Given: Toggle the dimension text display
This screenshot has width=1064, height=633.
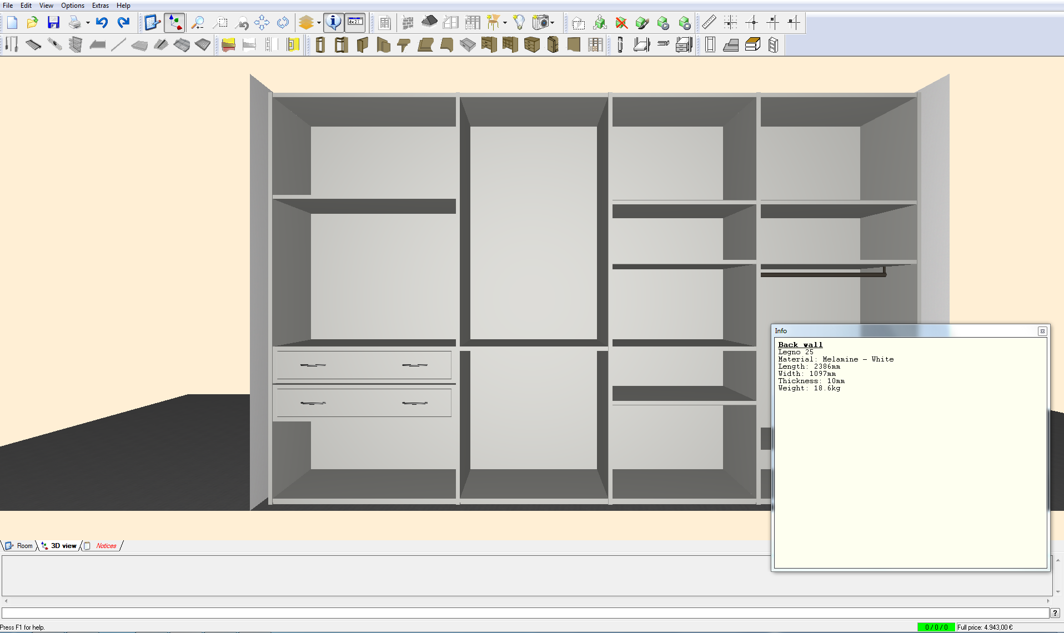Looking at the screenshot, I should [x=354, y=22].
